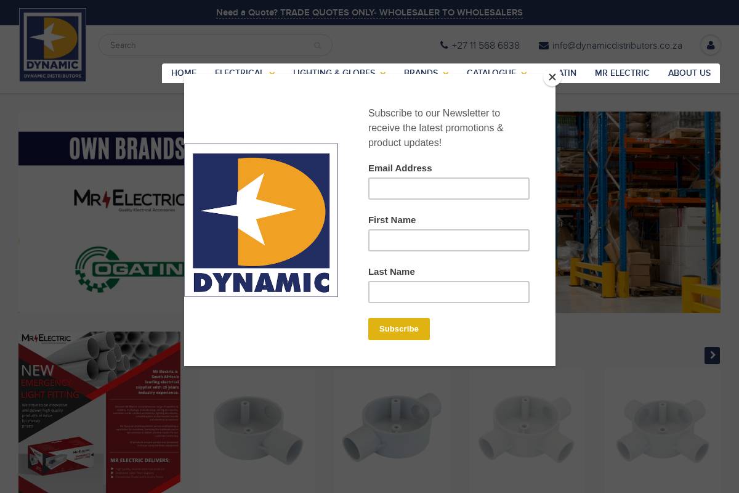Select the MR ELECTRIC menu item
Viewport: 739px width, 493px height.
click(622, 73)
